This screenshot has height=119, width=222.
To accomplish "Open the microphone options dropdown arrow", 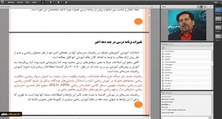I will coord(54,2).
